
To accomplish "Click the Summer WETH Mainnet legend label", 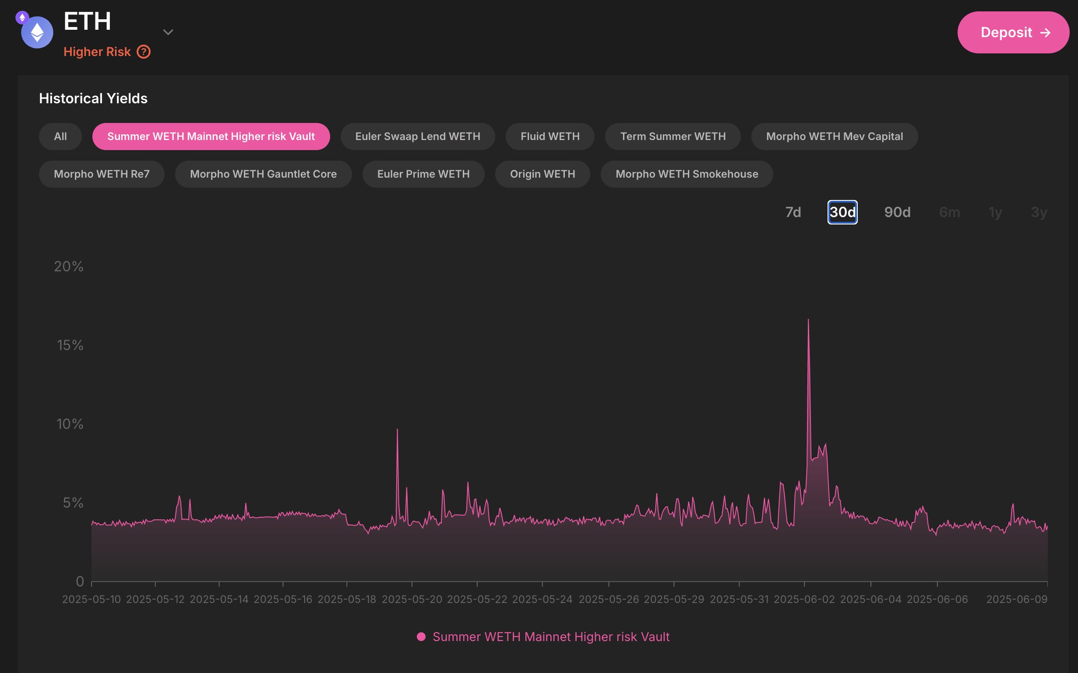I will [551, 637].
